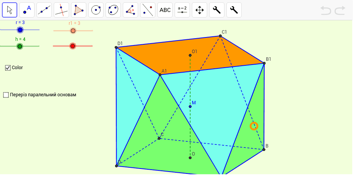Viewport: 353px width, 175px height.
Task: Open the first wrench custom tool
Action: [x=217, y=10]
